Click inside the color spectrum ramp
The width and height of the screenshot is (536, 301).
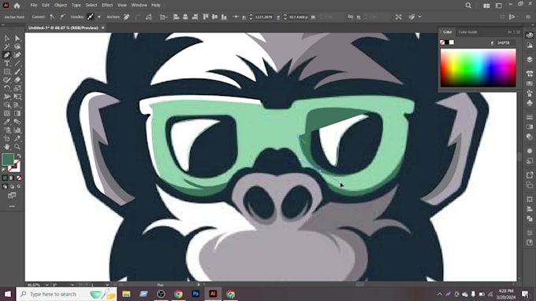(478, 68)
